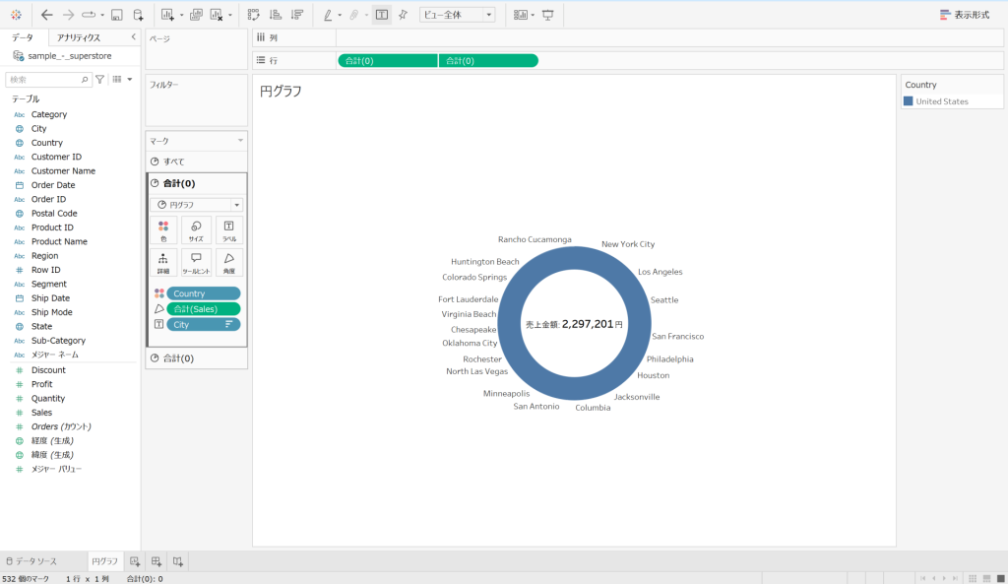Image resolution: width=1008 pixels, height=584 pixels.
Task: Click the filter icon beside the search field
Action: 99,80
